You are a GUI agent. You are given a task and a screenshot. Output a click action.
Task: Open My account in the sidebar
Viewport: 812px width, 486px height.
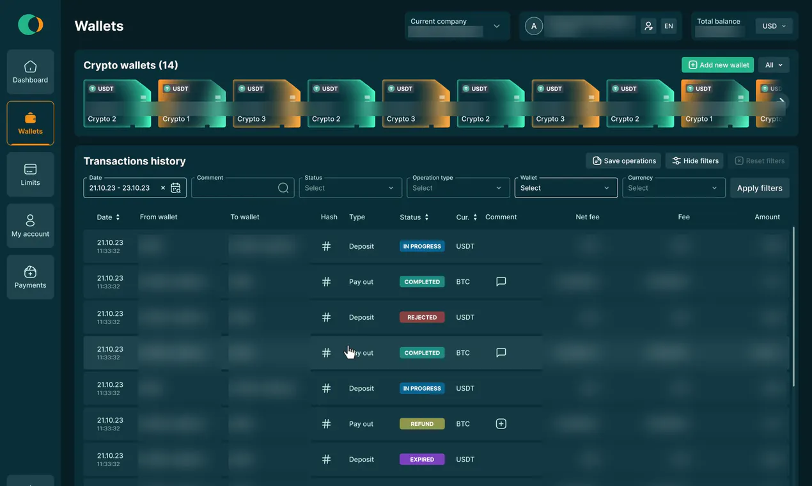30,226
